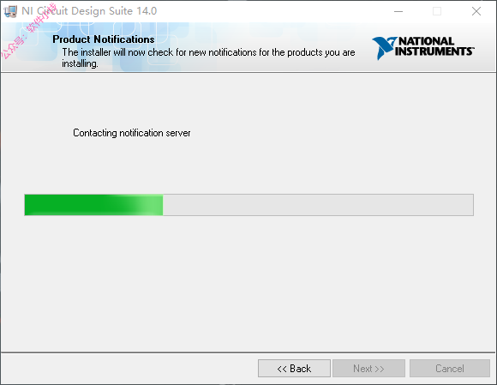Minimize the NI Circuit Design Suite window
Image resolution: width=497 pixels, height=385 pixels.
(x=398, y=11)
